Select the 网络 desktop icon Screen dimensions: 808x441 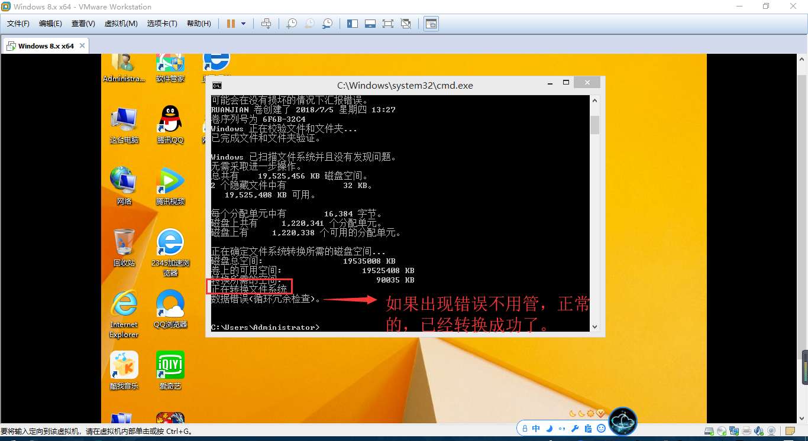124,186
